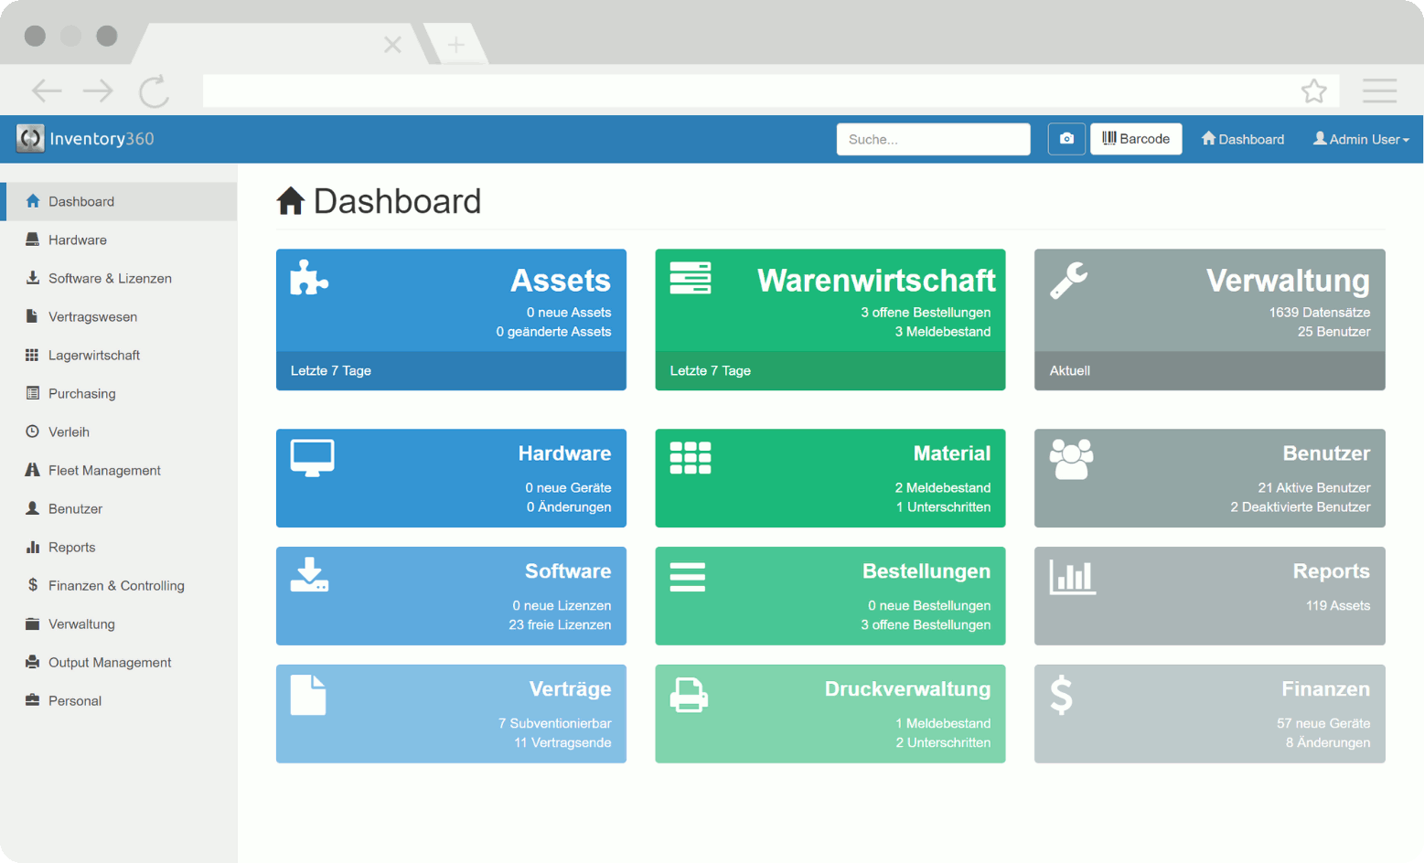Image resolution: width=1424 pixels, height=863 pixels.
Task: Click the download icon on Software tile
Action: [x=309, y=575]
